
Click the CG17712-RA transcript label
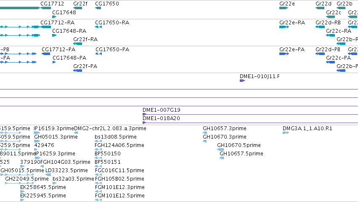57,23
